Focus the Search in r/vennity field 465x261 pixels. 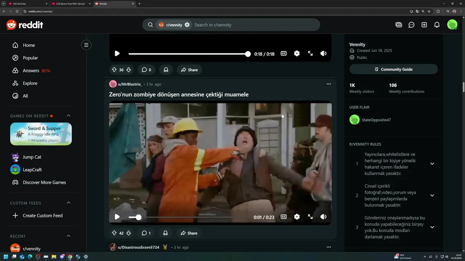[254, 25]
